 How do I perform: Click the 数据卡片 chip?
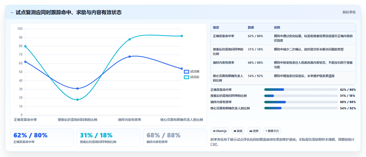click(x=272, y=131)
